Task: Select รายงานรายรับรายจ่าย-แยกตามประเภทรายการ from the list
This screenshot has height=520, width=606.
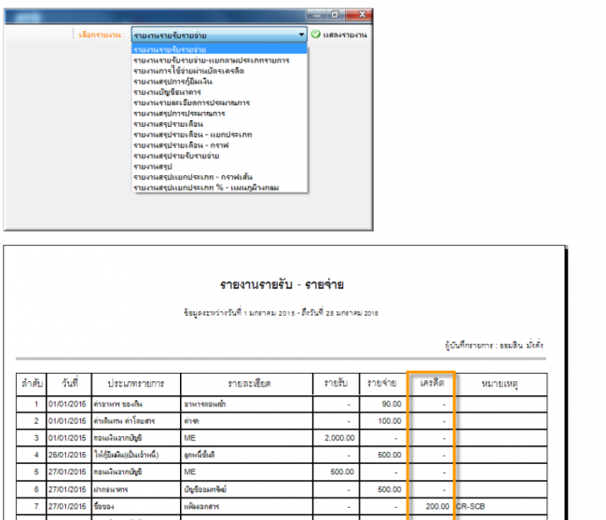Action: [219, 61]
